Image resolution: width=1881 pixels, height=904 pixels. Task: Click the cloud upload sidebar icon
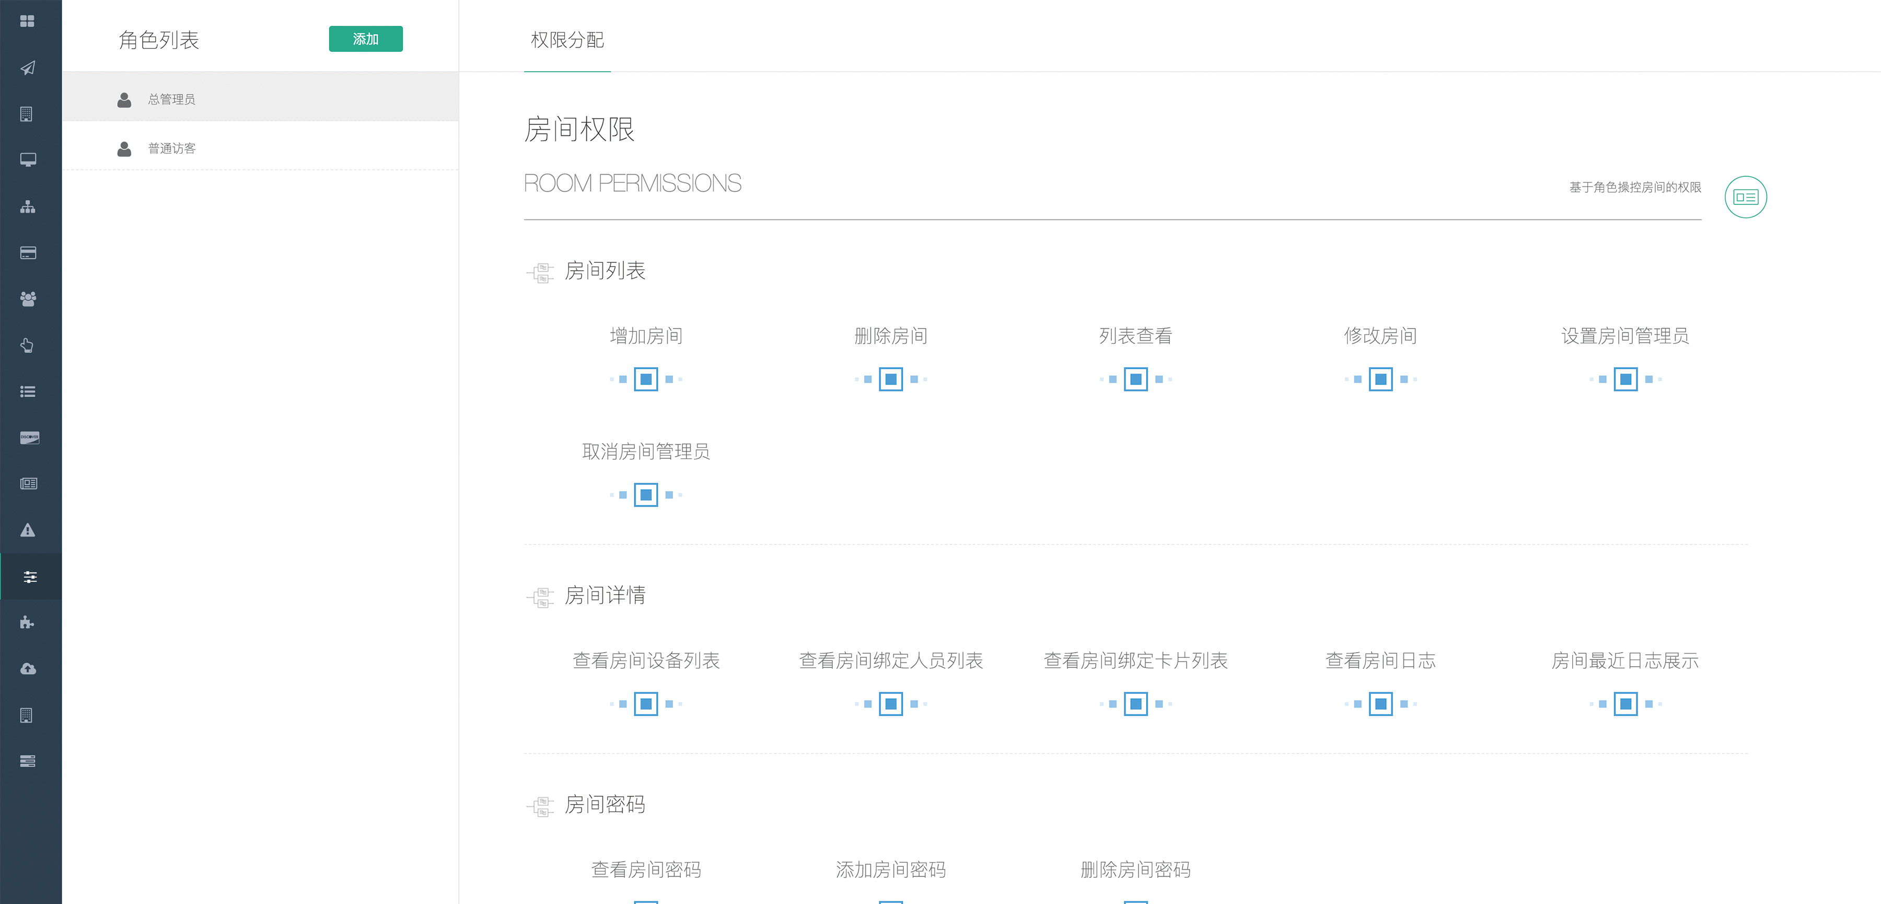(x=28, y=669)
